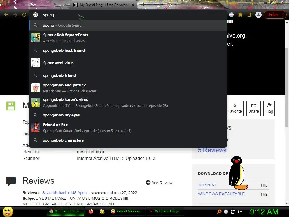Click the Friend or Foe thumbnail

tap(36, 127)
